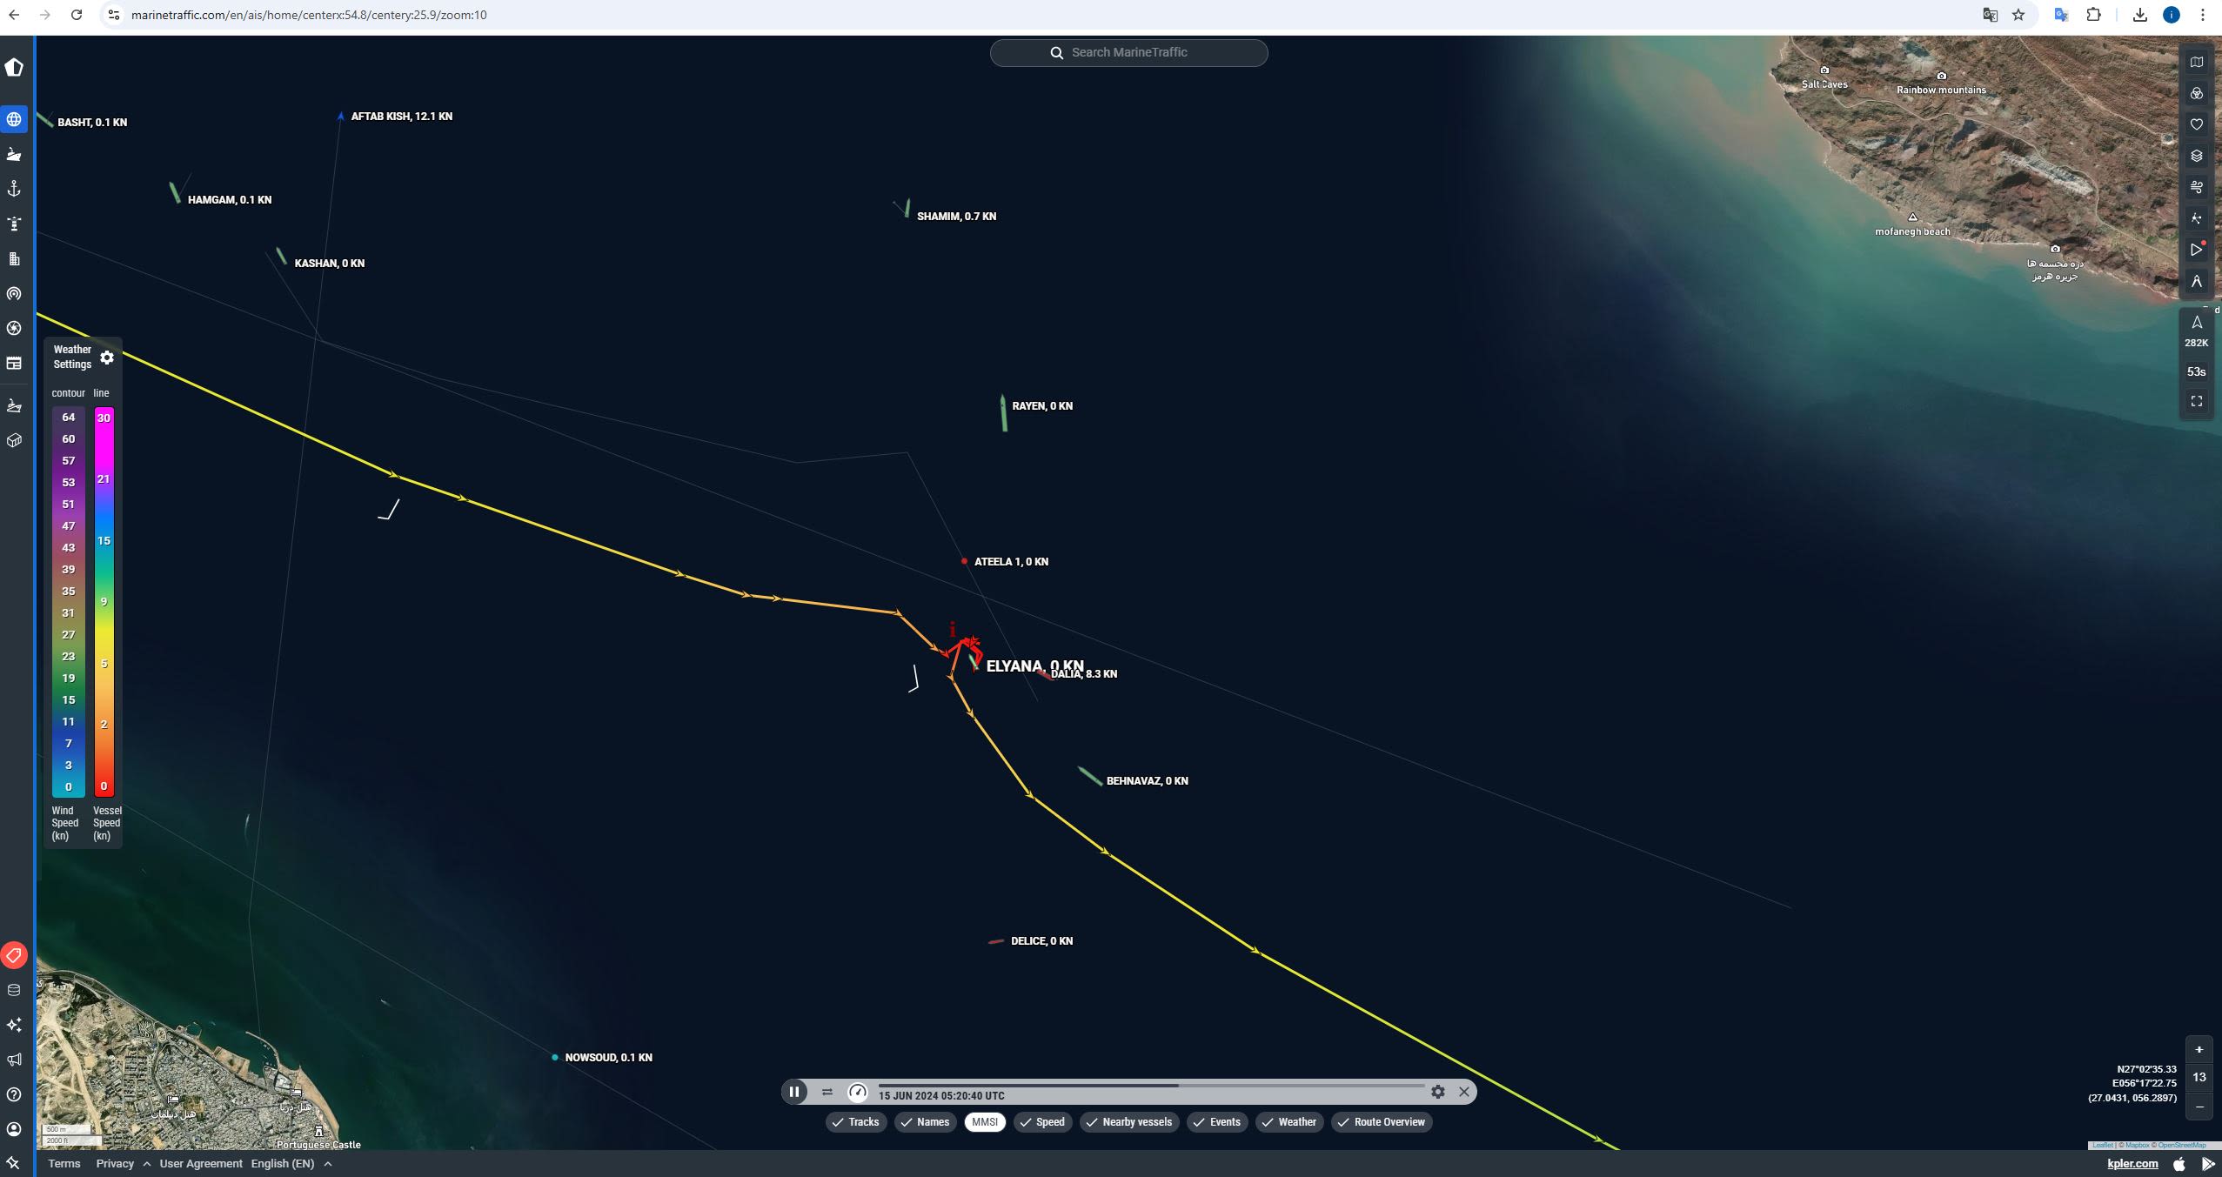
Task: Open the map layers stack icon
Action: tap(2196, 156)
